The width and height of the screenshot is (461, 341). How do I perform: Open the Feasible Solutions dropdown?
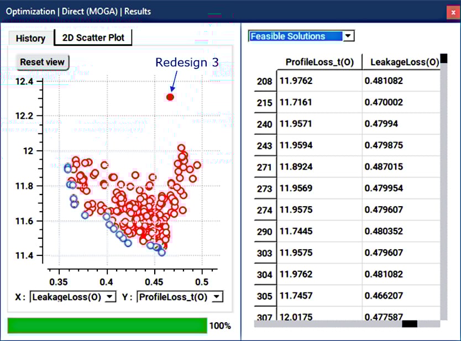(x=348, y=36)
